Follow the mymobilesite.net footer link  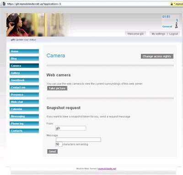click(107, 169)
